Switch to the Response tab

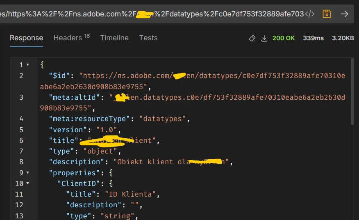coord(26,38)
